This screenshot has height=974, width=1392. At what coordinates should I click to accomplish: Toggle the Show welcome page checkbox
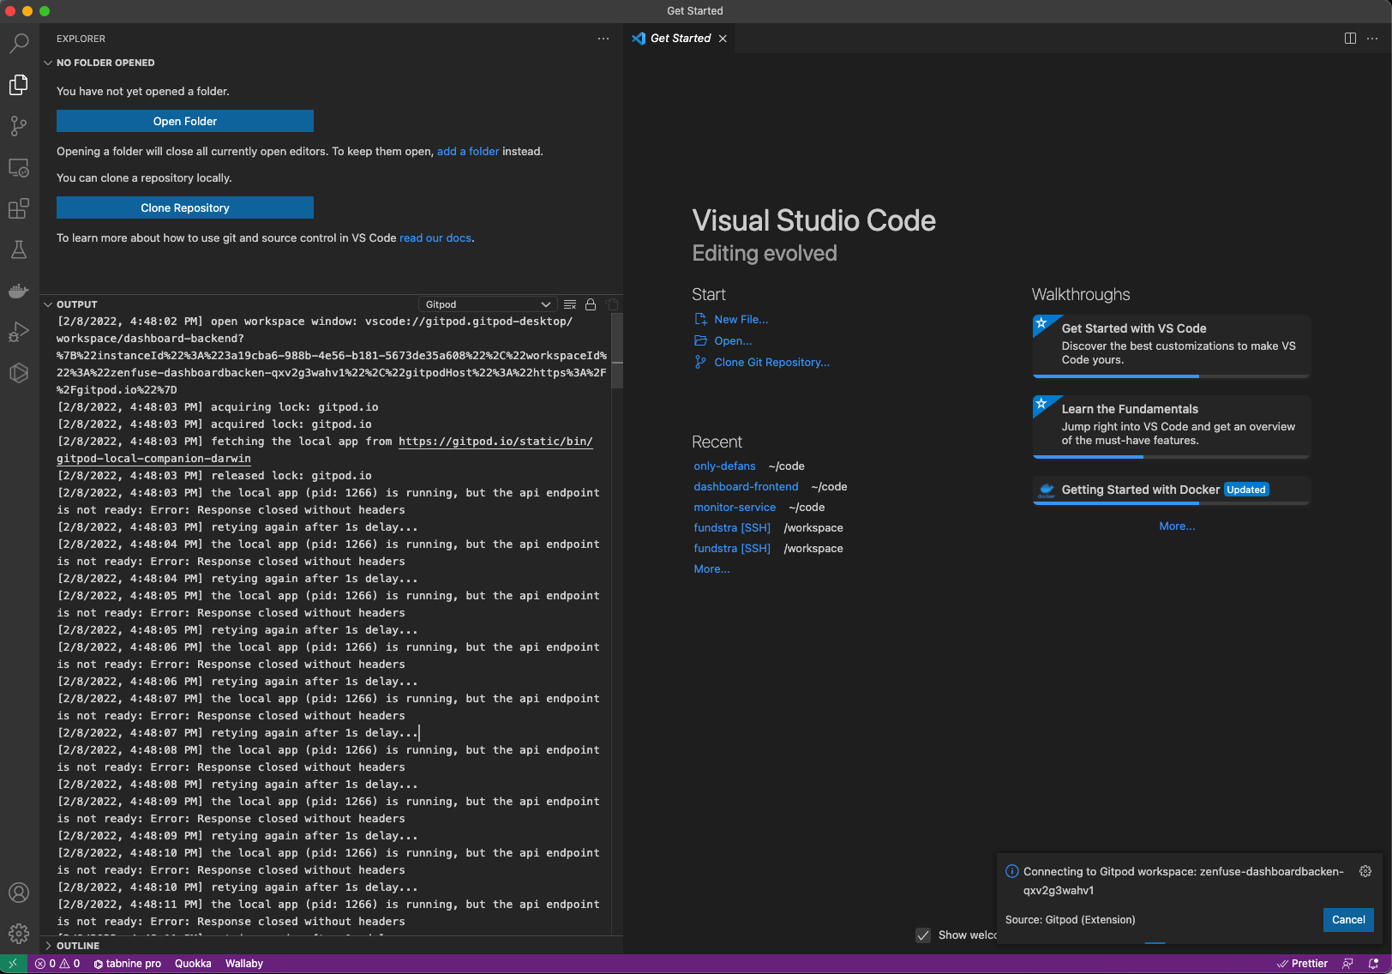point(923,935)
